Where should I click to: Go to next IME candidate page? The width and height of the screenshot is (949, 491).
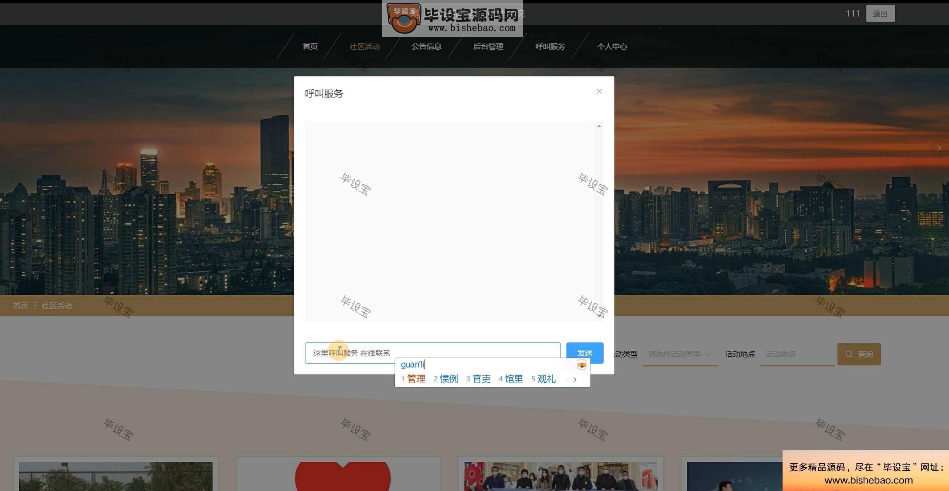point(575,379)
